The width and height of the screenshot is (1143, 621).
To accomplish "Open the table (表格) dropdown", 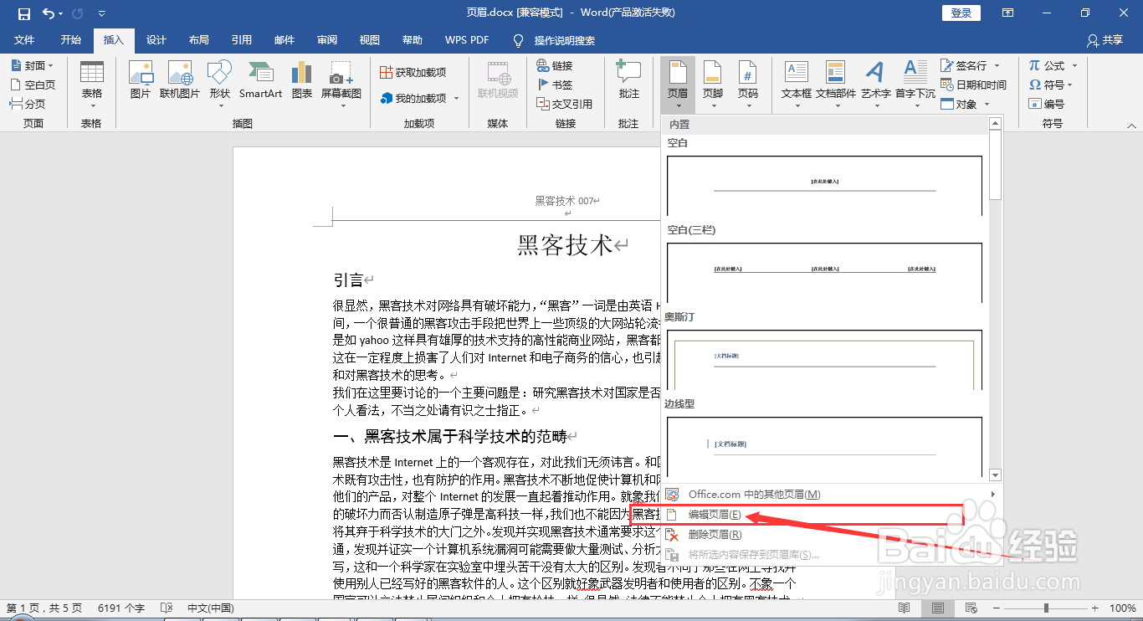I will pyautogui.click(x=92, y=85).
